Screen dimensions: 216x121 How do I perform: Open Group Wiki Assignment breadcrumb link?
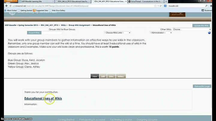[79, 25]
